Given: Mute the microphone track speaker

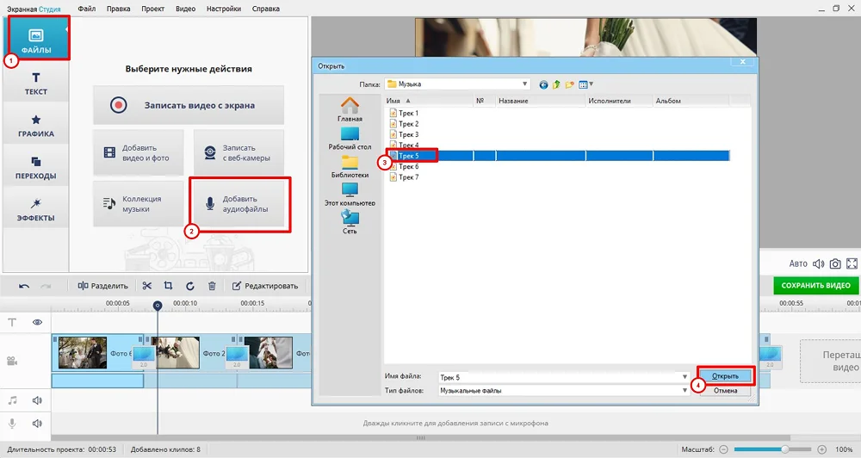Looking at the screenshot, I should tap(38, 424).
